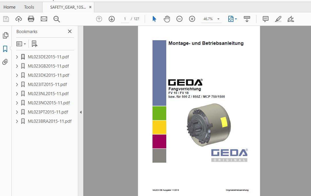Click the zoom value 46.7% field
This screenshot has width=311, height=196.
pos(208,19)
